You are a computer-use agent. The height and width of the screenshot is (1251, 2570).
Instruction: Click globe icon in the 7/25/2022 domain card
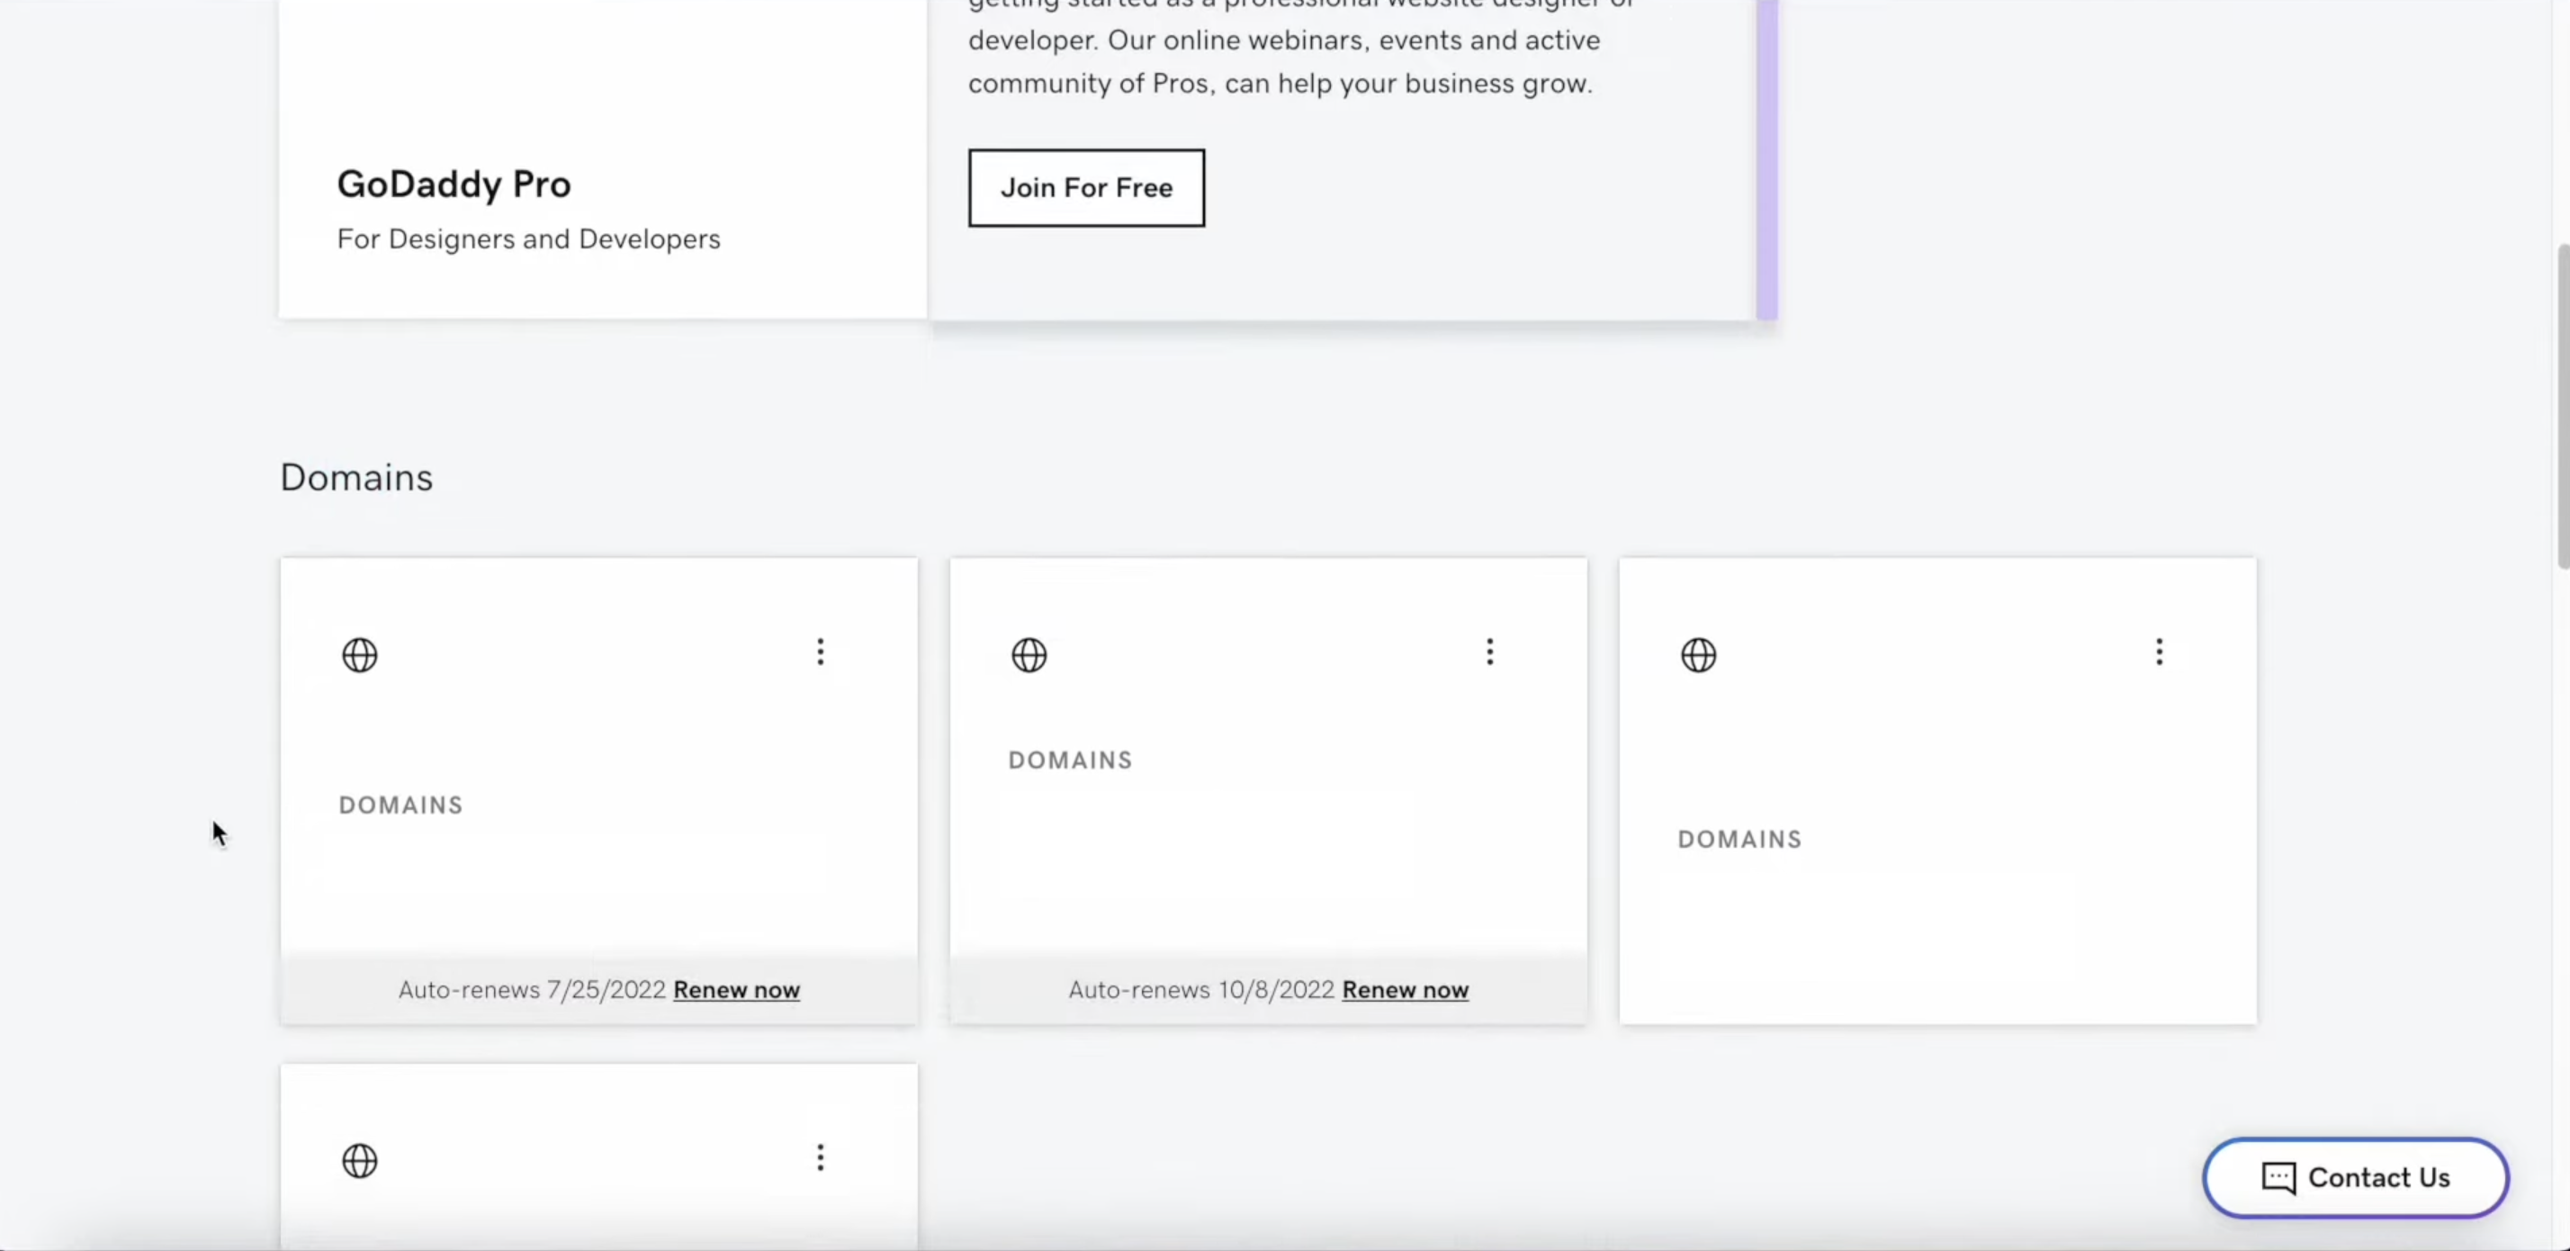coord(359,655)
